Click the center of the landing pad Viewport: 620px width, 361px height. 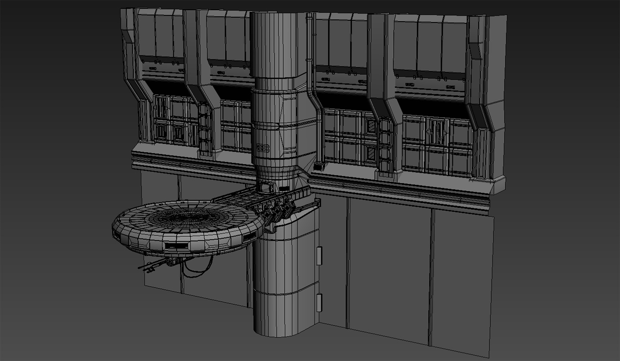click(187, 217)
